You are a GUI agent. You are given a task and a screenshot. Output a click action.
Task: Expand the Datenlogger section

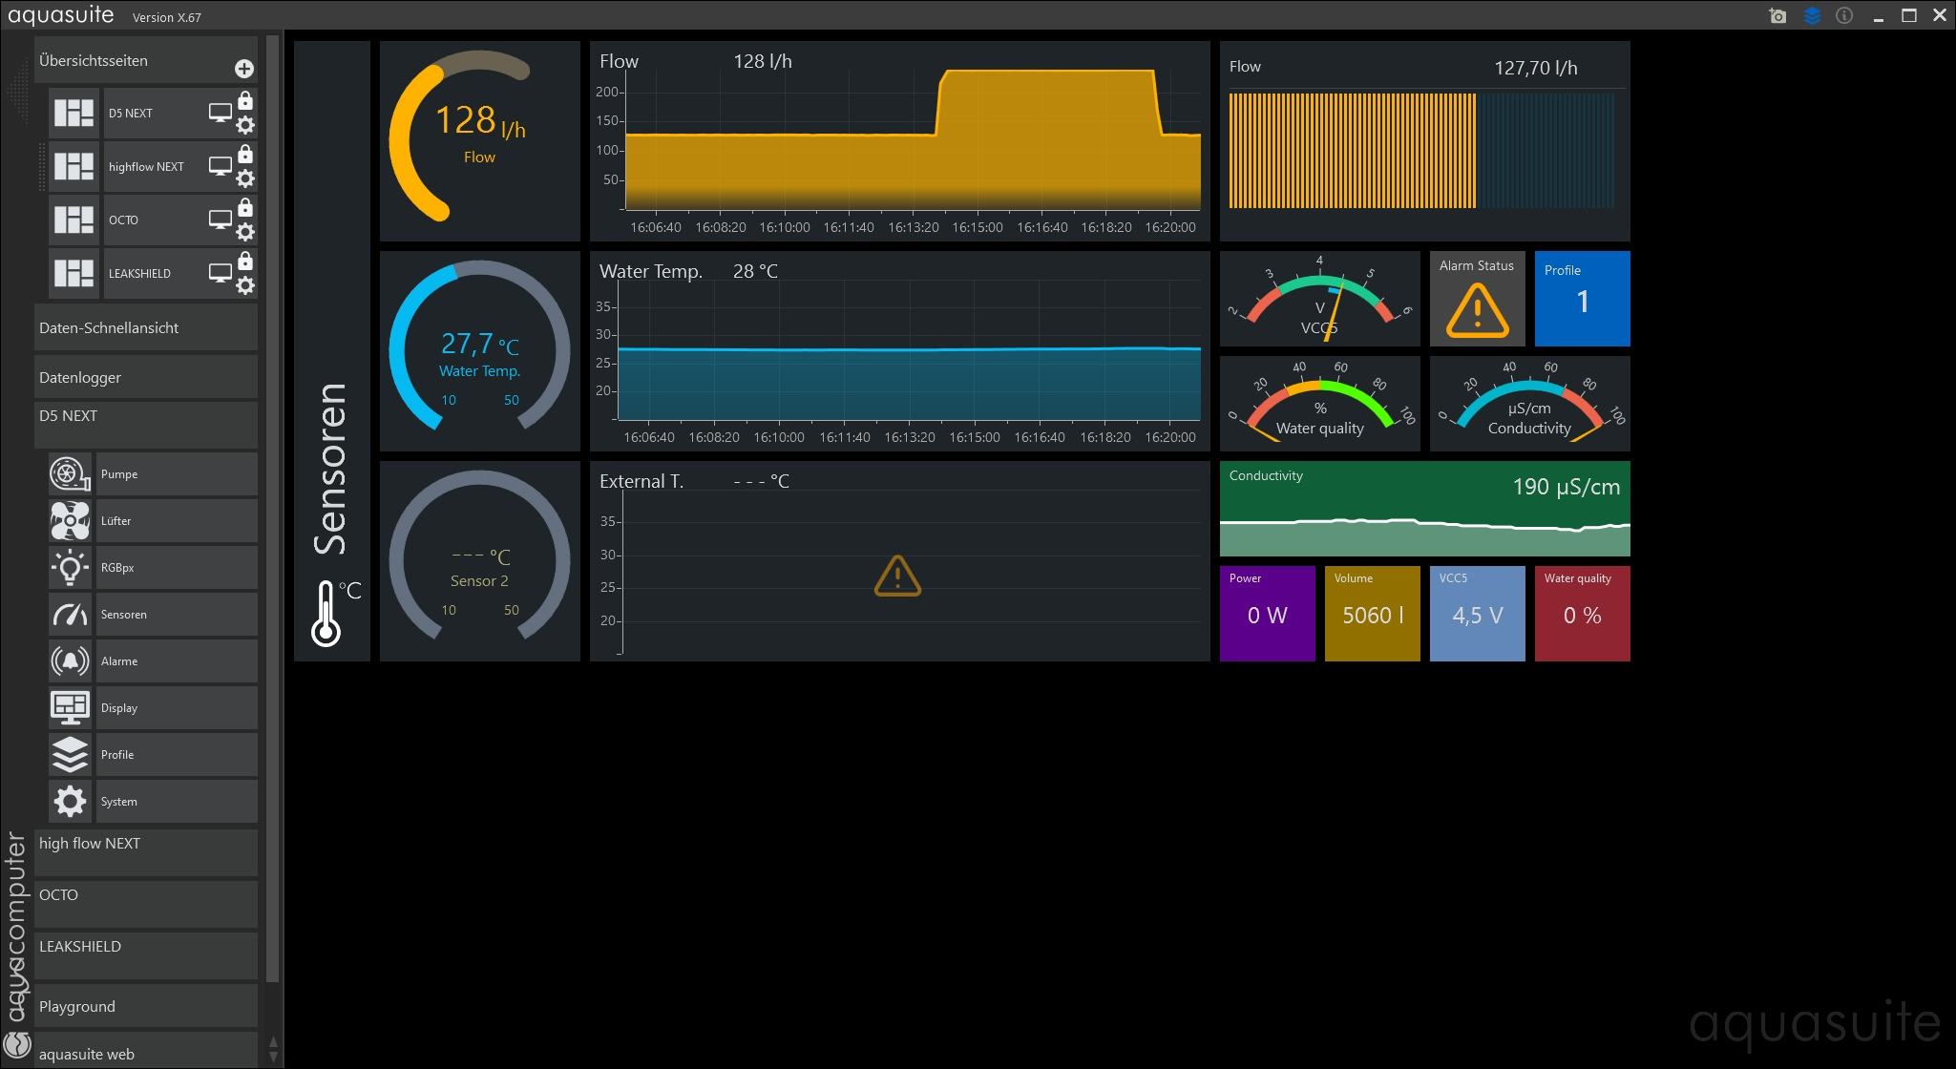point(145,377)
